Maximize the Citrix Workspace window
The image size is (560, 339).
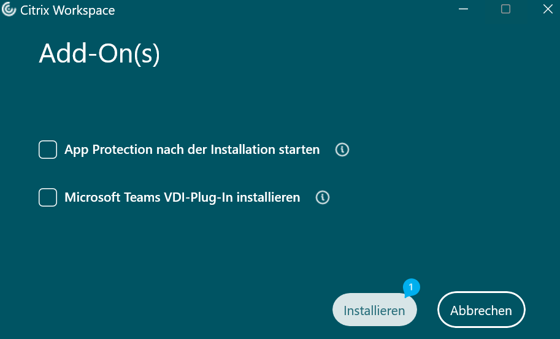(x=505, y=9)
